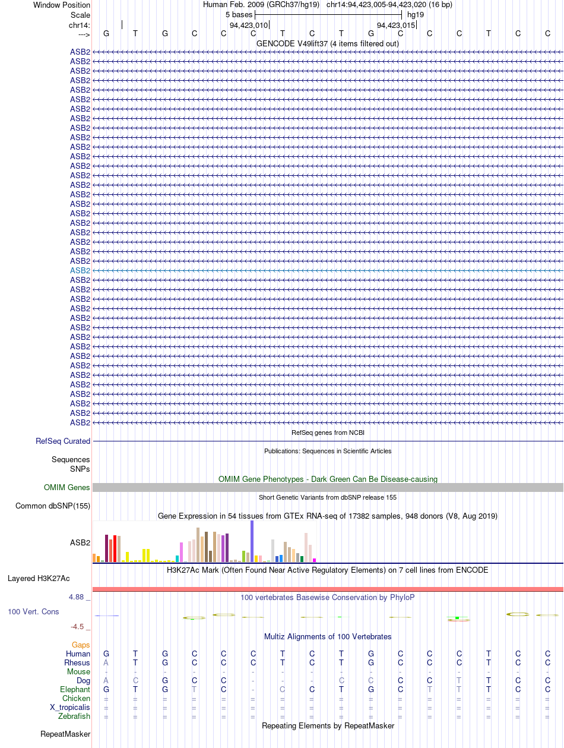This screenshot has width=564, height=748.
Task: Click the -4.5 PhyloP lower scale value
Action: click(x=81, y=627)
